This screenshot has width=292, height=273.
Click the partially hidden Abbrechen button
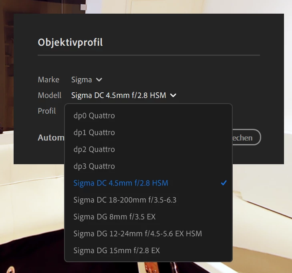tap(246, 137)
